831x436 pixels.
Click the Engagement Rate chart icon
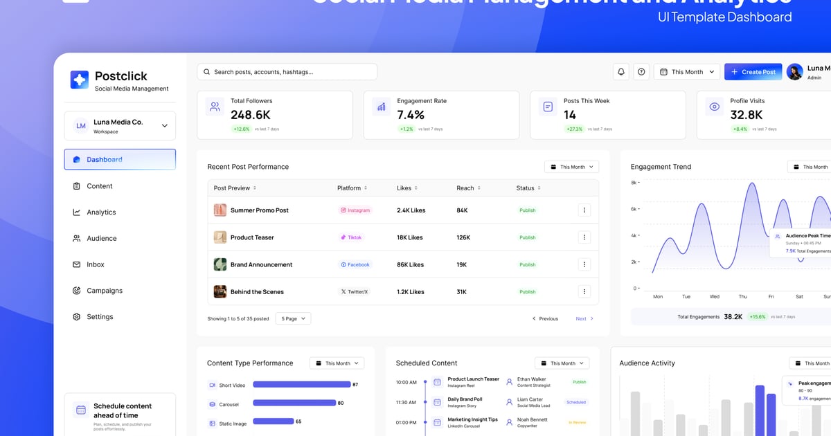tap(382, 107)
